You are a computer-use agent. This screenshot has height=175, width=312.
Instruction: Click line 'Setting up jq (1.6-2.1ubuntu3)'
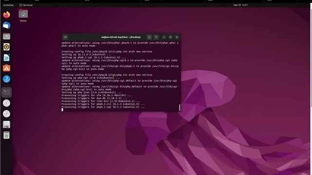pos(86,54)
